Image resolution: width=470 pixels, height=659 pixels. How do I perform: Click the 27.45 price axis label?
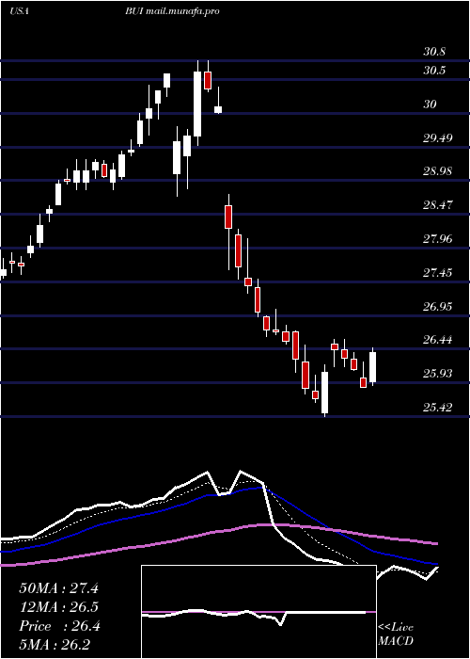[x=437, y=273]
